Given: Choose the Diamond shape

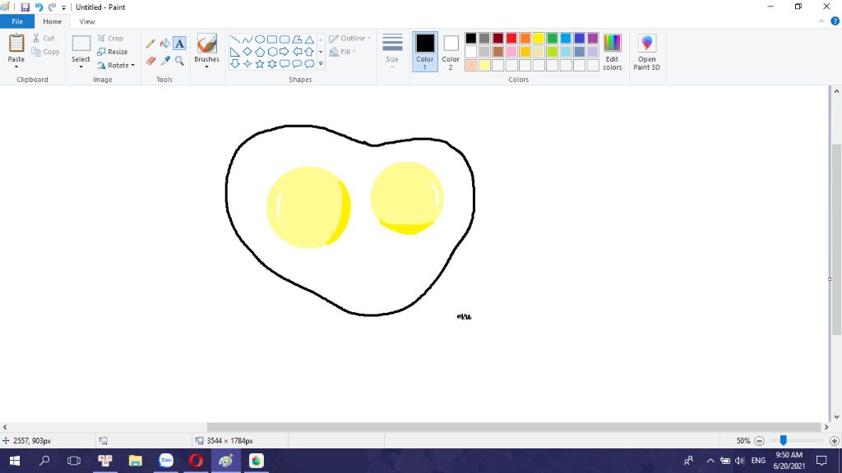Looking at the screenshot, I should (247, 52).
